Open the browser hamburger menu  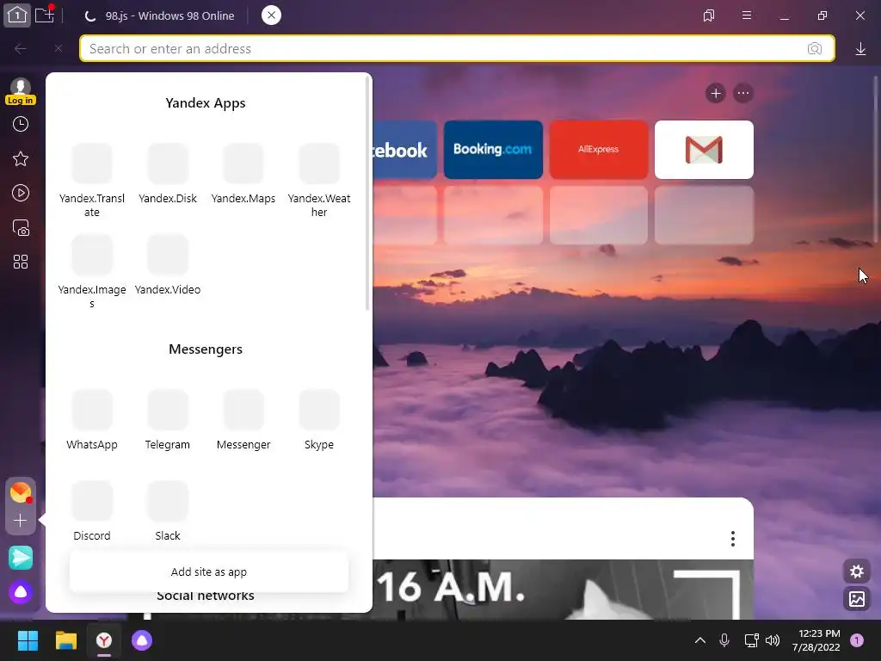pyautogui.click(x=747, y=15)
